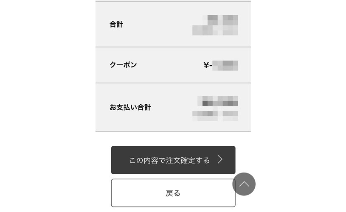The image size is (346, 212).
Task: Click the upper blurred block in 合計 row
Action: (222, 20)
